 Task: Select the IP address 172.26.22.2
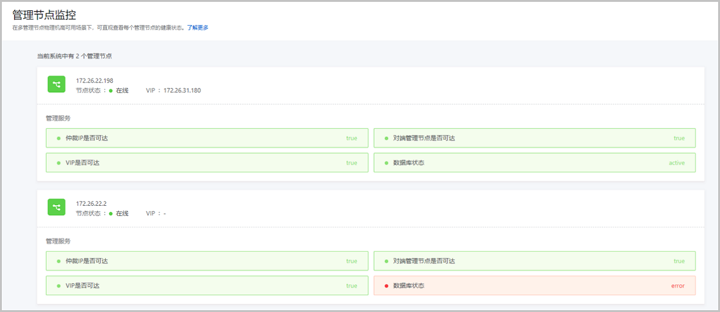click(x=91, y=203)
